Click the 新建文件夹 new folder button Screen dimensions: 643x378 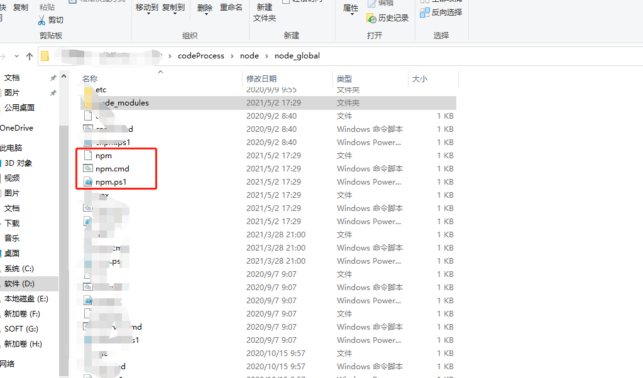[x=265, y=13]
